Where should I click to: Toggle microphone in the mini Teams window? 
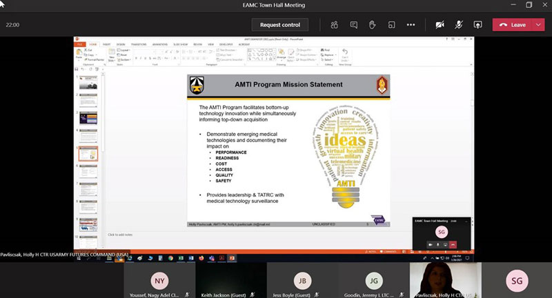438,244
